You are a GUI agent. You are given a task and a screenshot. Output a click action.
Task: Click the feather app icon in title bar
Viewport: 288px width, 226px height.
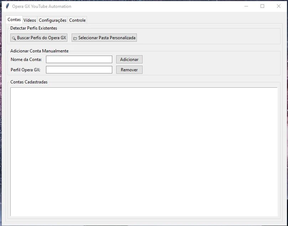click(x=7, y=6)
